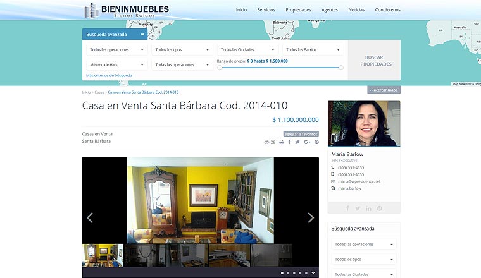Click agregar a favoritos button

click(x=301, y=134)
